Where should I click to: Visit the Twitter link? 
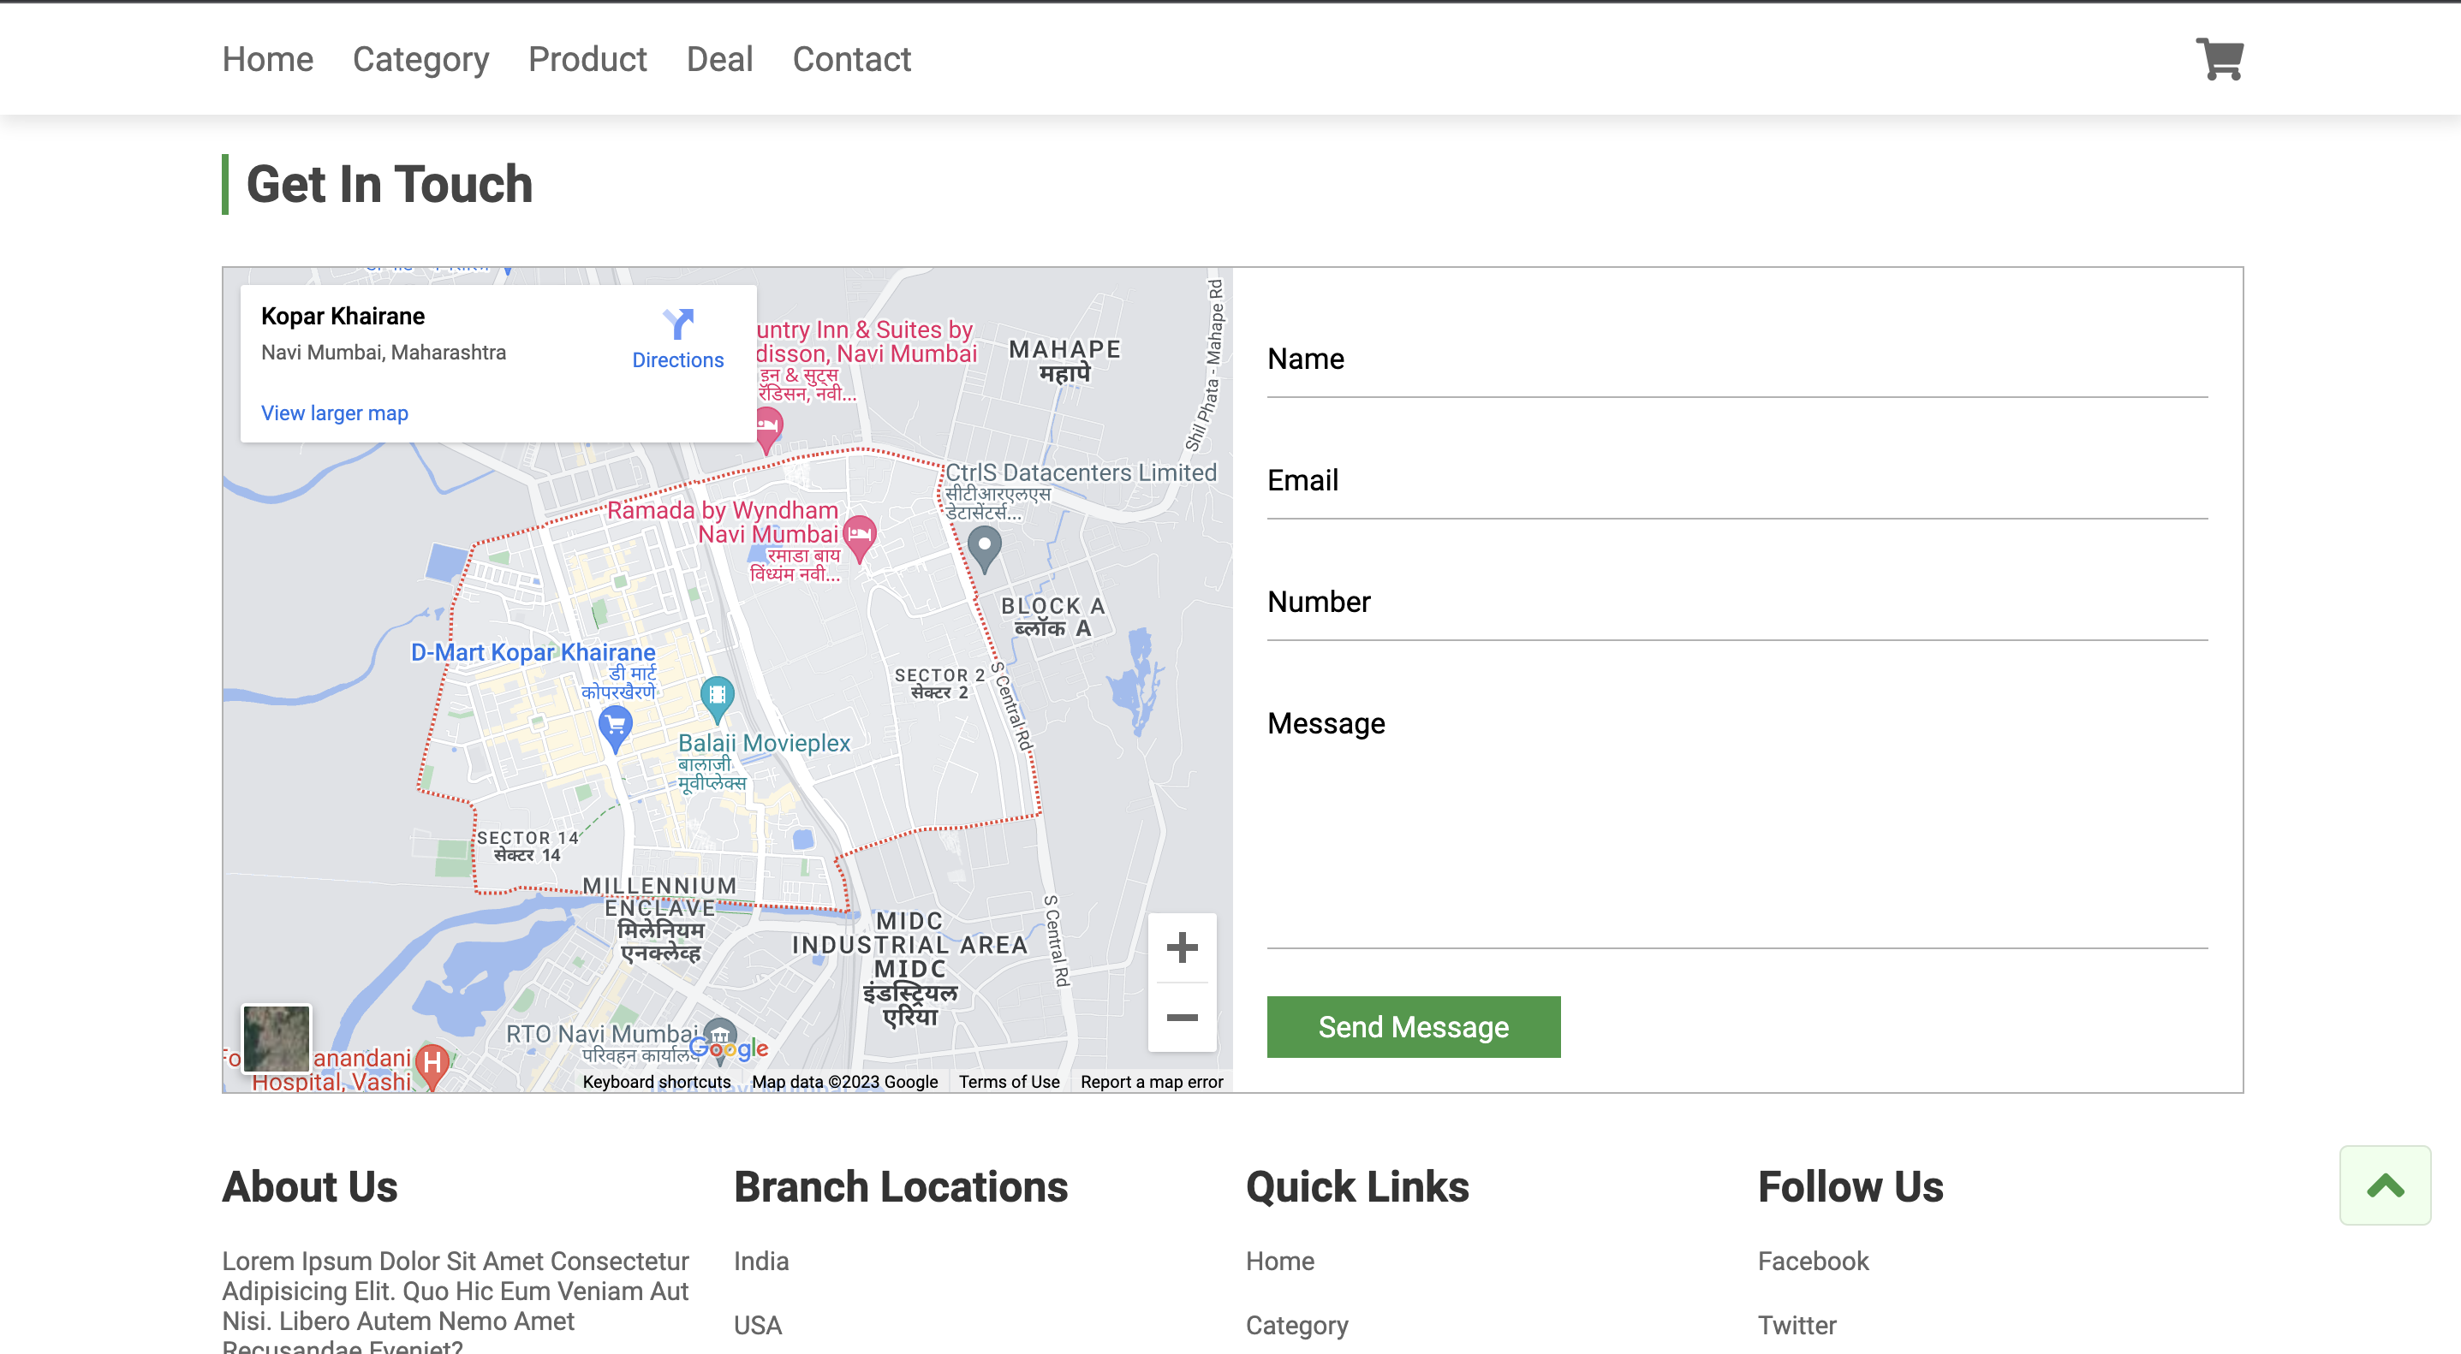click(x=1797, y=1326)
